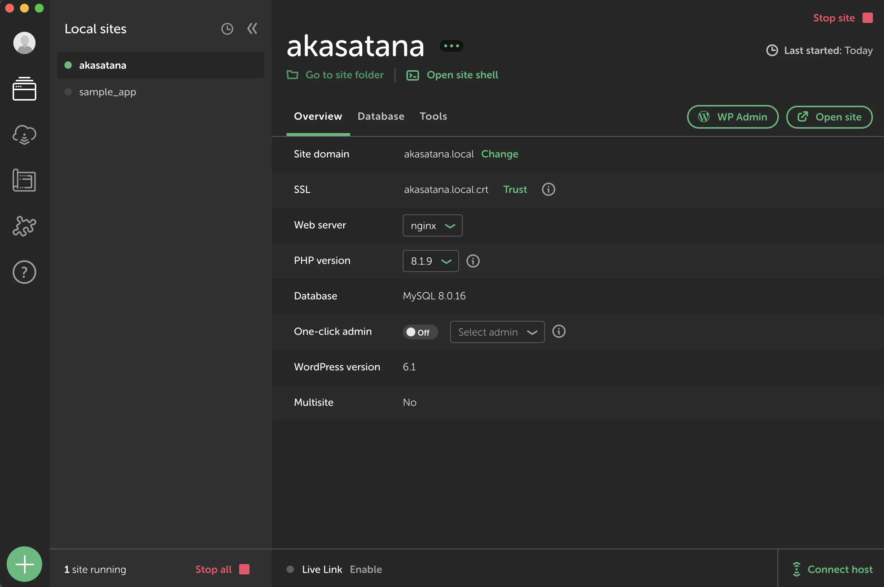Expand the Web server nginx dropdown
The width and height of the screenshot is (884, 587).
432,226
